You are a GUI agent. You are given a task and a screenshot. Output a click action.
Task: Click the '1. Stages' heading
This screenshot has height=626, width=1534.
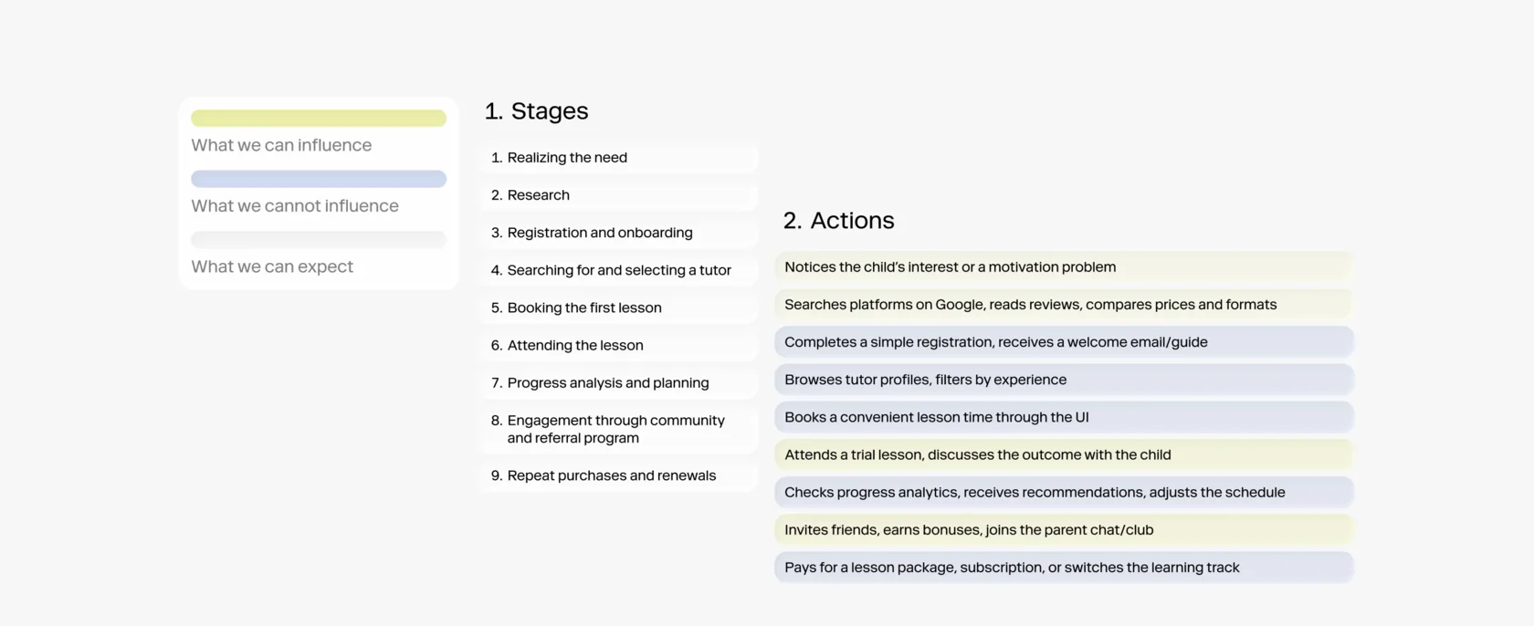pos(537,111)
